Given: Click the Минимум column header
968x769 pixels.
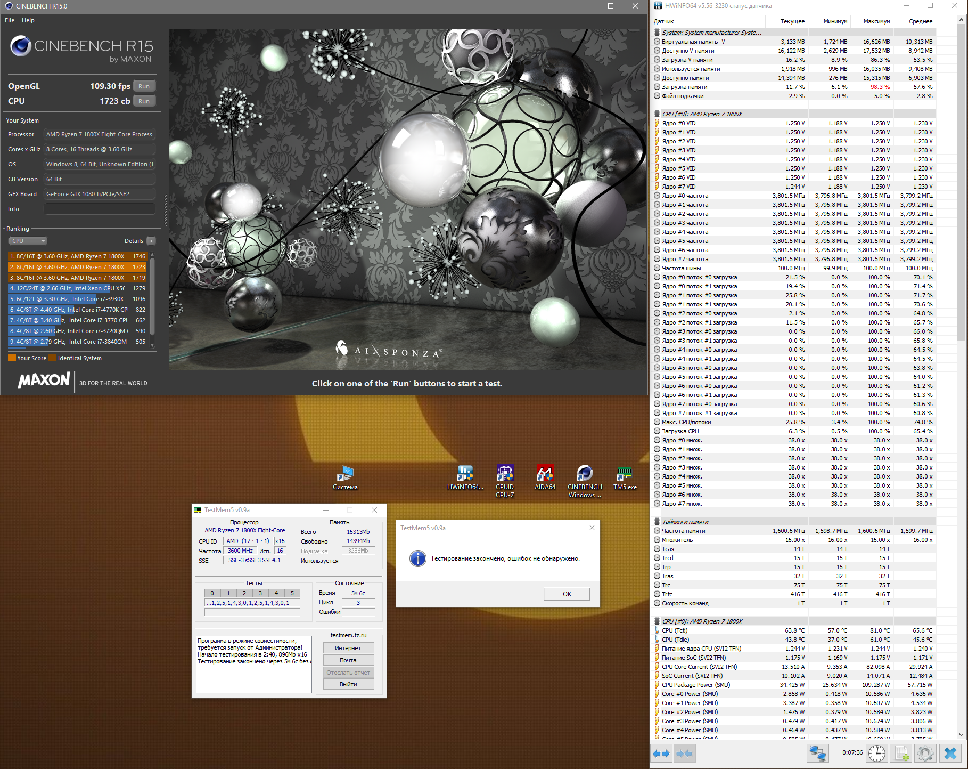Looking at the screenshot, I should click(x=829, y=21).
